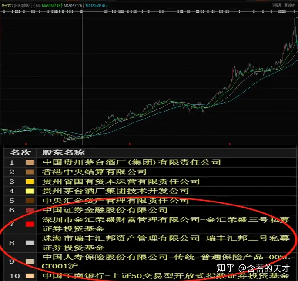The image size is (298, 281).
Task: Click the 名次 column header
Action: pyautogui.click(x=20, y=152)
